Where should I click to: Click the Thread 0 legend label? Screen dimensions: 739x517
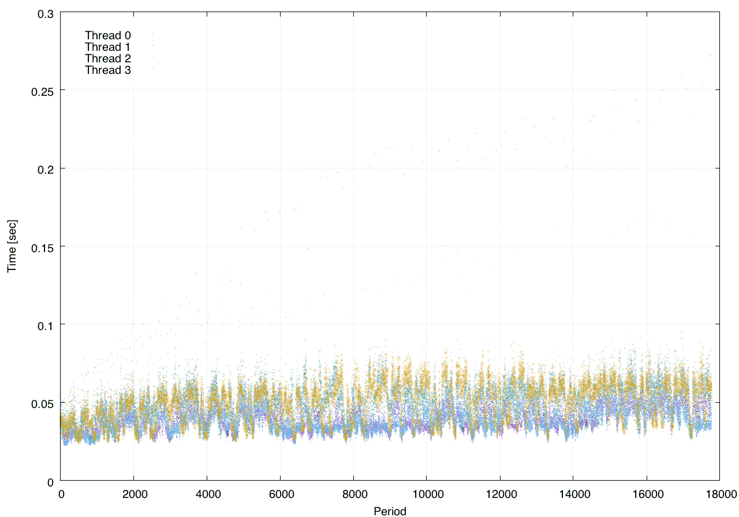pos(108,35)
